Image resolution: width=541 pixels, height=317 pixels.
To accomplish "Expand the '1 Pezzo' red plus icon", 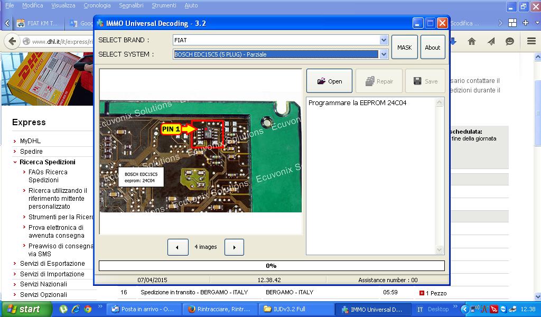I will point(422,293).
